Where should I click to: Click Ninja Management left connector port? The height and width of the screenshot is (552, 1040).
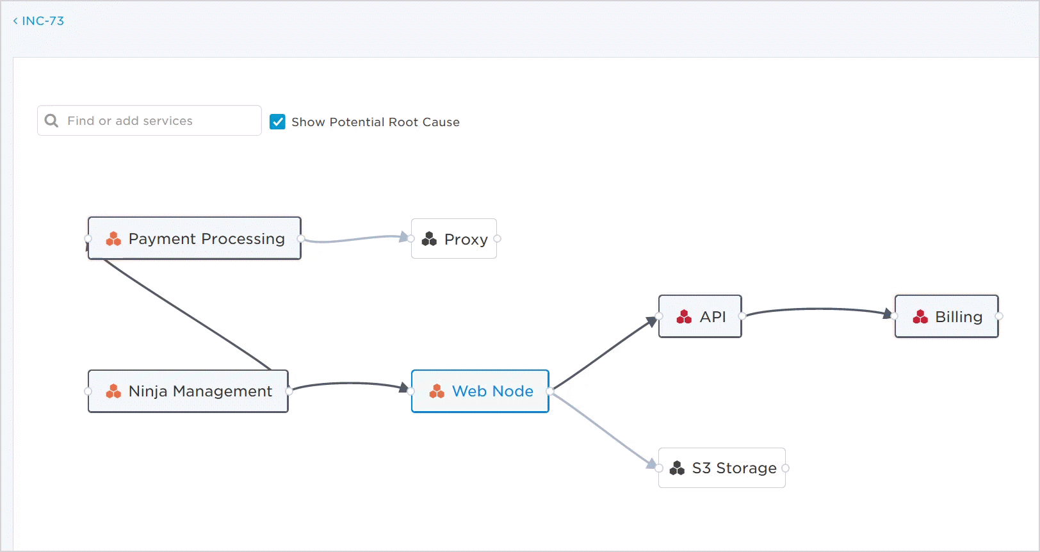click(88, 391)
